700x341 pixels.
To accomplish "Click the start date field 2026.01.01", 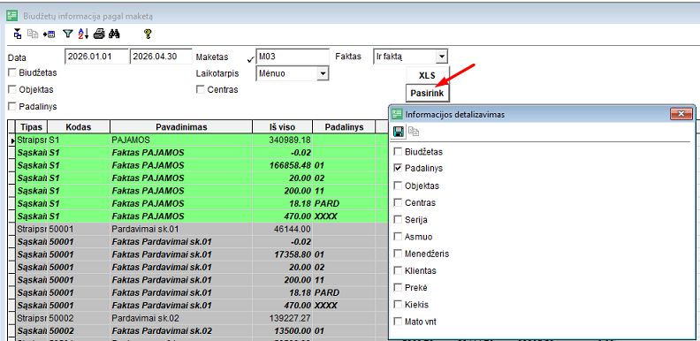I will pyautogui.click(x=96, y=57).
